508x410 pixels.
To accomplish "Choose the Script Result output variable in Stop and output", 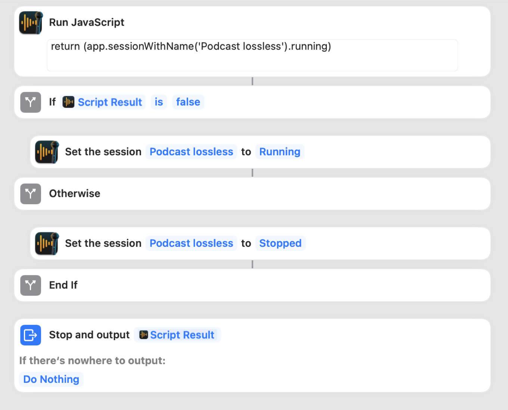I will pos(177,335).
